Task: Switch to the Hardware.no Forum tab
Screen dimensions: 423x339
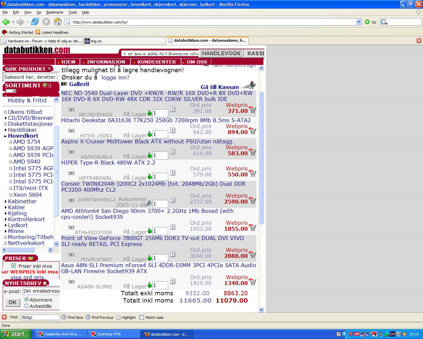Action: point(42,41)
